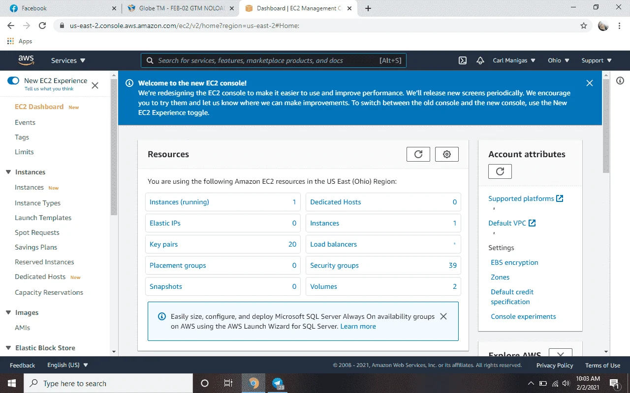The height and width of the screenshot is (393, 630).
Task: Open Instances (running) resource link
Action: (179, 202)
